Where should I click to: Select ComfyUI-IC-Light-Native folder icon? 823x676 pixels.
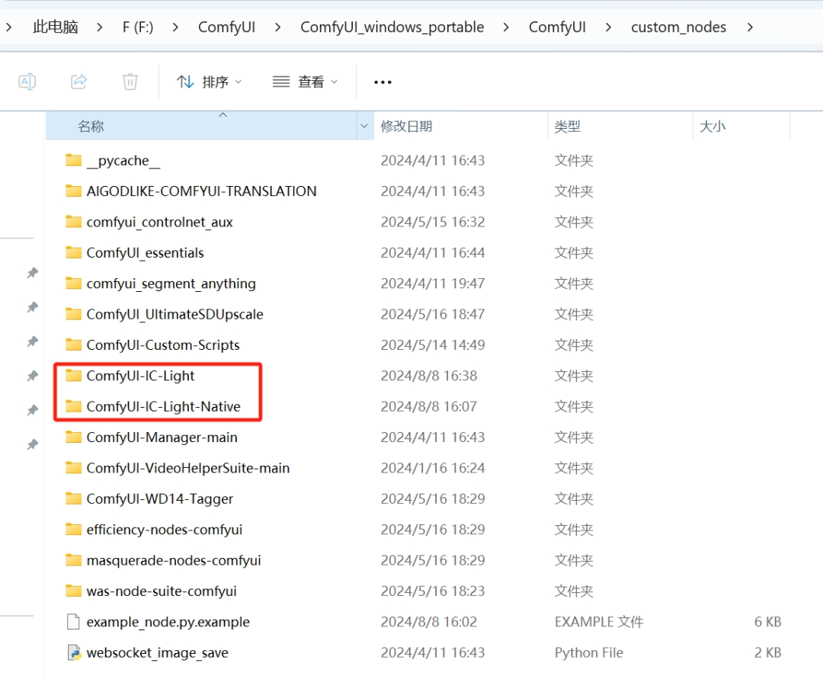tap(73, 405)
